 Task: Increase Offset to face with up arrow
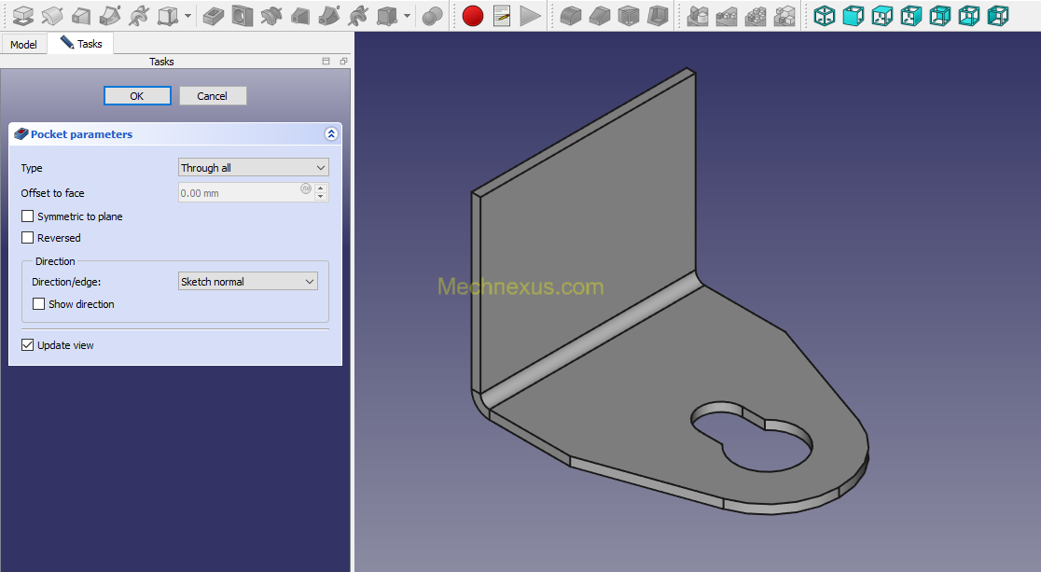click(321, 188)
